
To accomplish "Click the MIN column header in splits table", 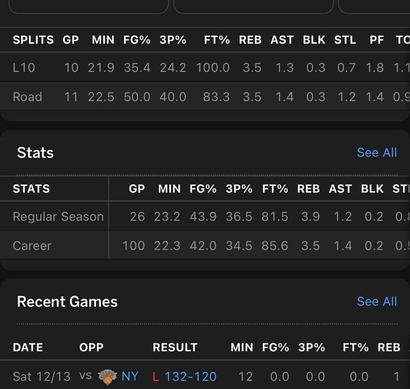I will coord(102,40).
